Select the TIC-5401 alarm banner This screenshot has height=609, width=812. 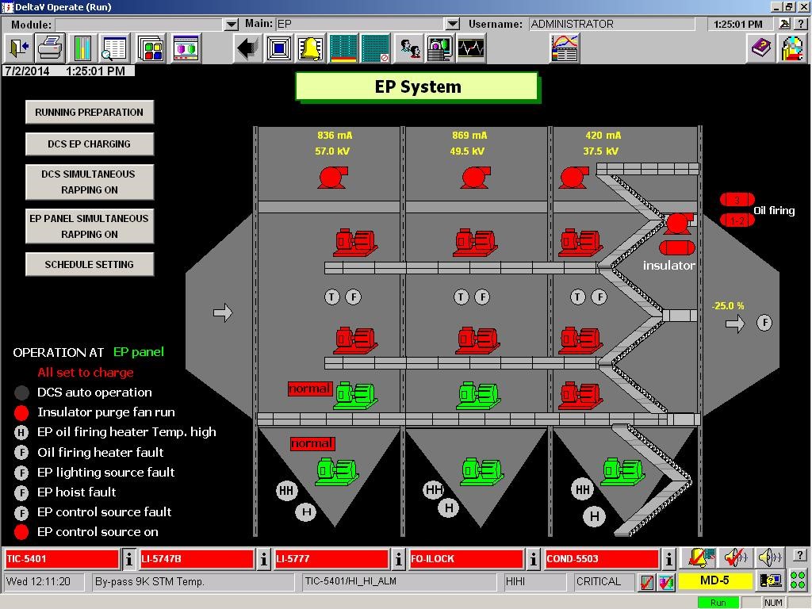[x=61, y=559]
